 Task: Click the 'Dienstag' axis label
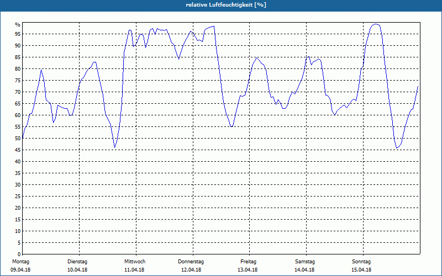click(x=77, y=262)
